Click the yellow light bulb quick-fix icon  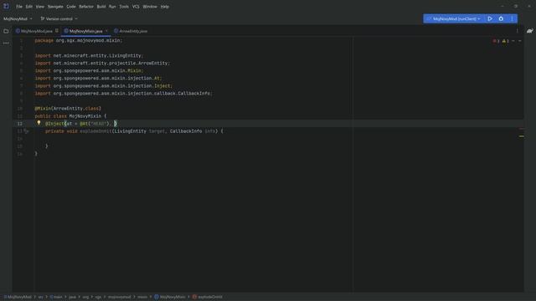click(x=39, y=123)
